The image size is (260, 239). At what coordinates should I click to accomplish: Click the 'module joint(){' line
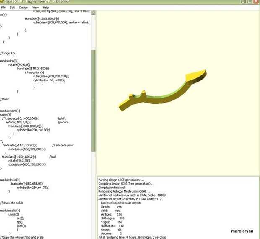point(10,111)
